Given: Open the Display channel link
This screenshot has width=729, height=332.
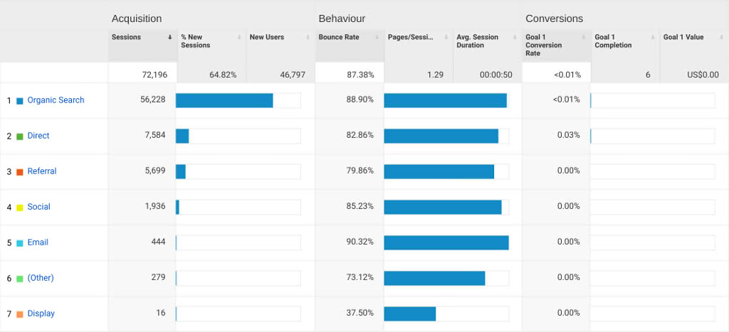Looking at the screenshot, I should [41, 314].
